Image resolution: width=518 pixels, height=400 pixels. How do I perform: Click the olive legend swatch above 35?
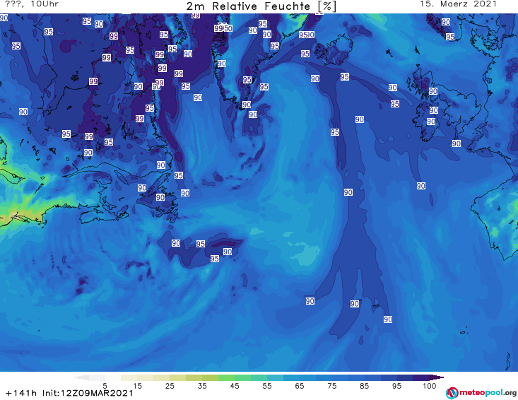click(x=194, y=377)
